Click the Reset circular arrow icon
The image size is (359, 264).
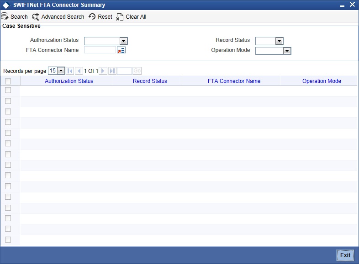click(92, 16)
